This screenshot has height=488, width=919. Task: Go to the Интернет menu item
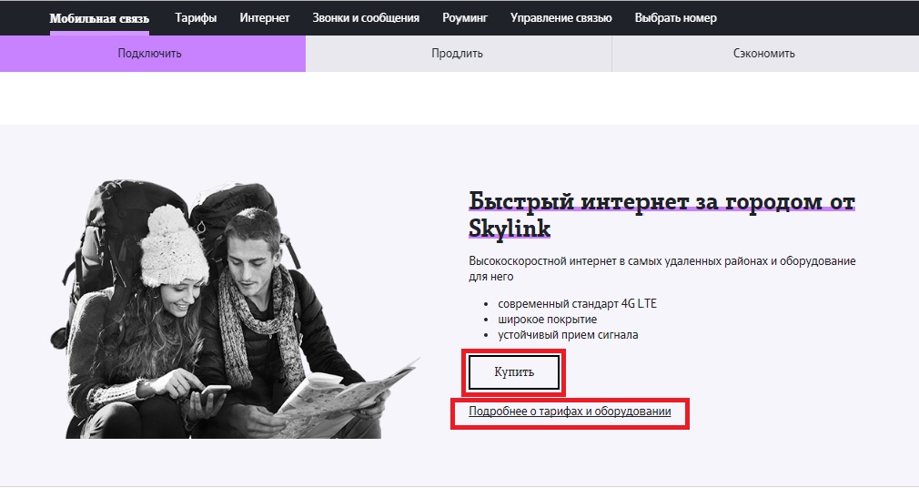(x=265, y=18)
